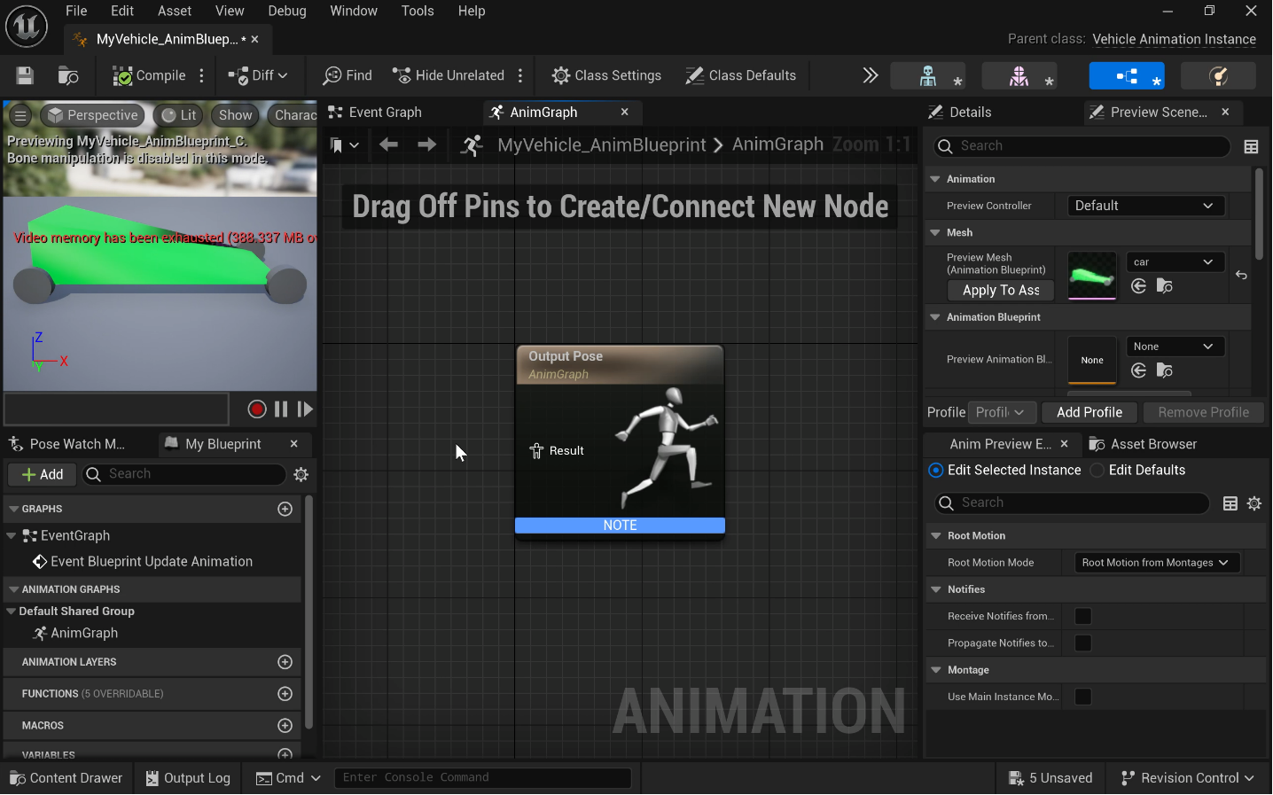
Task: Open viewport hamburger options menu
Action: (x=20, y=115)
